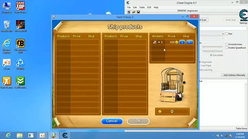Open the Table menu in Cheat Engine
The width and height of the screenshot is (248, 139).
[x=142, y=7]
